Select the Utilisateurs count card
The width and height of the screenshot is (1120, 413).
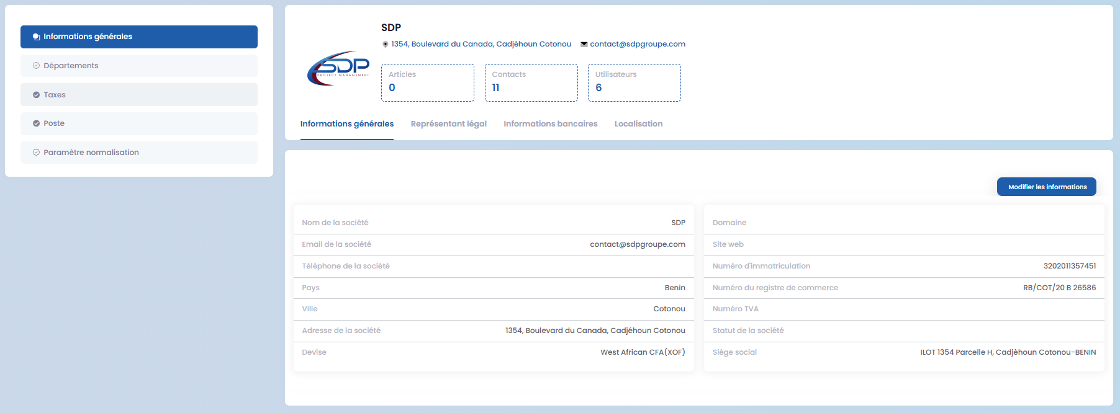(634, 82)
